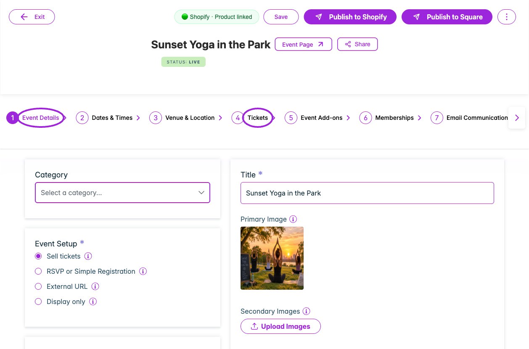Choose RSVP or Simple Registration option
Screen dimensions: 529x349
click(38, 271)
